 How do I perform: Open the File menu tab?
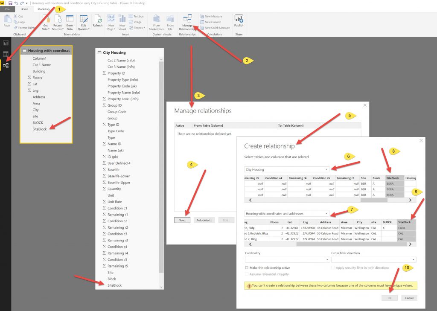pyautogui.click(x=7, y=9)
